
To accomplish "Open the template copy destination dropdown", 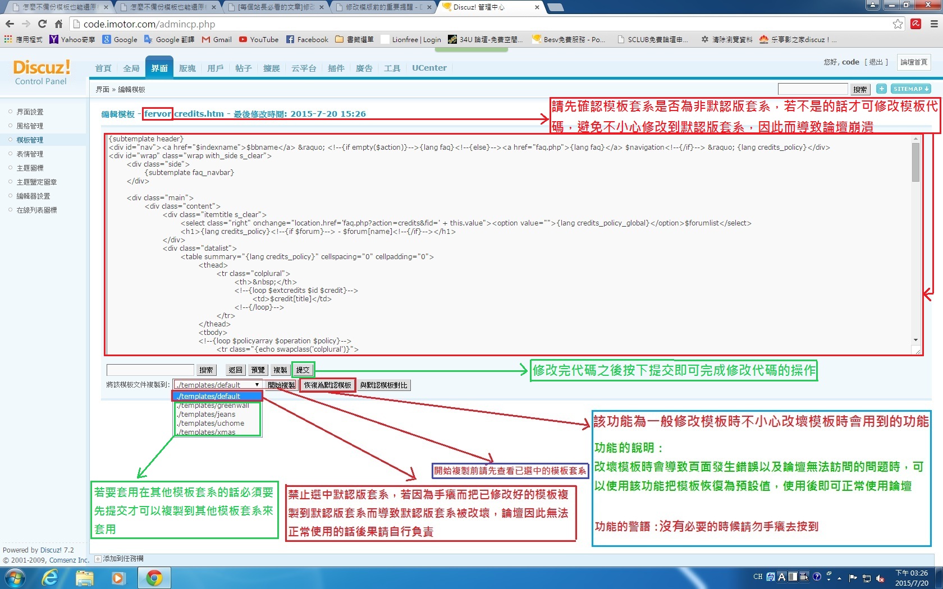I will tap(217, 385).
